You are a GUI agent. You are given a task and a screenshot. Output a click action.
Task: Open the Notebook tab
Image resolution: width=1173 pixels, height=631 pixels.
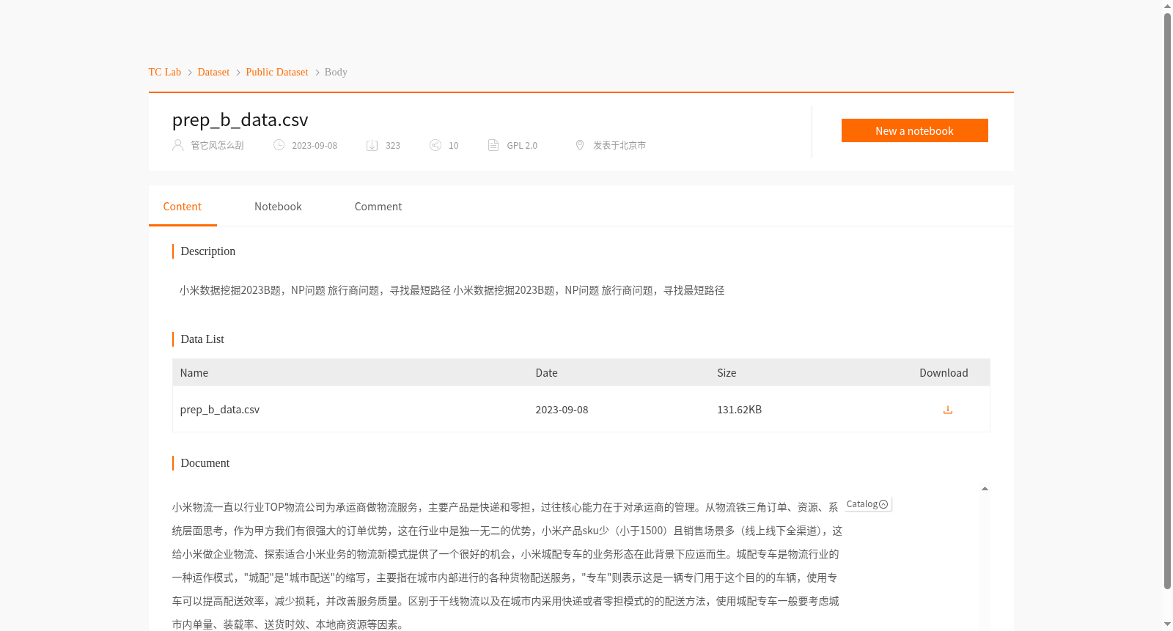pyautogui.click(x=278, y=207)
